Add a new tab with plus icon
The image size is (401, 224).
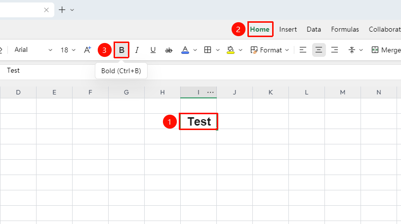tap(62, 10)
